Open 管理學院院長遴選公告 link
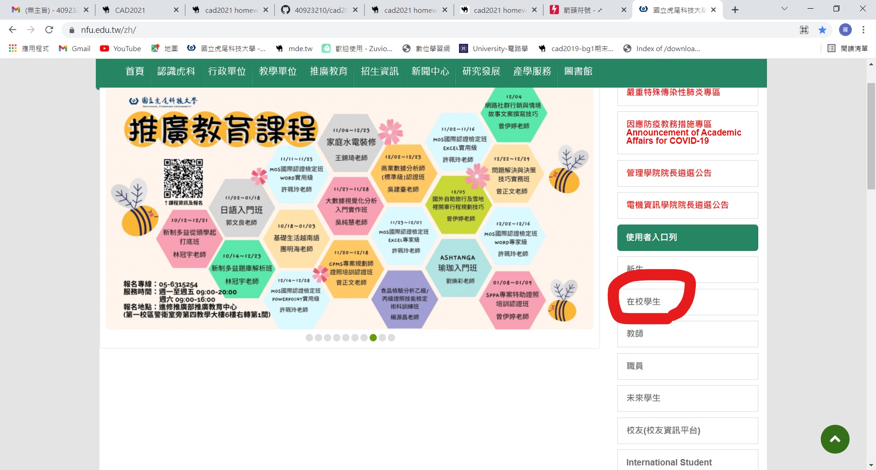876x470 pixels. click(688, 173)
